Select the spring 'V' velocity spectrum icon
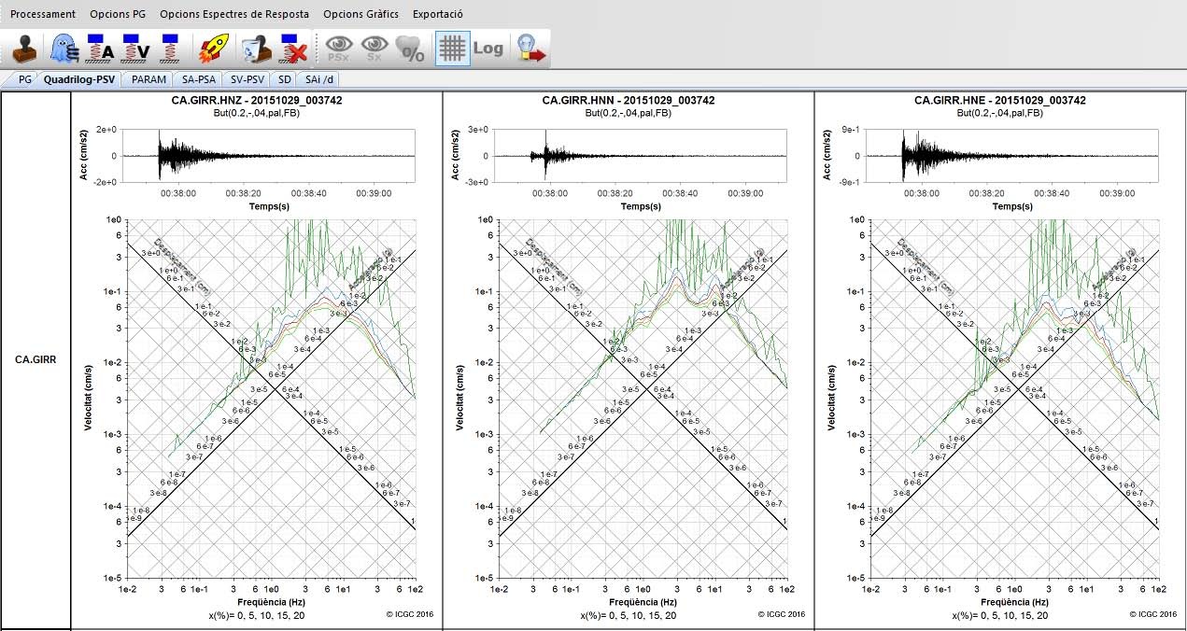 (x=135, y=49)
